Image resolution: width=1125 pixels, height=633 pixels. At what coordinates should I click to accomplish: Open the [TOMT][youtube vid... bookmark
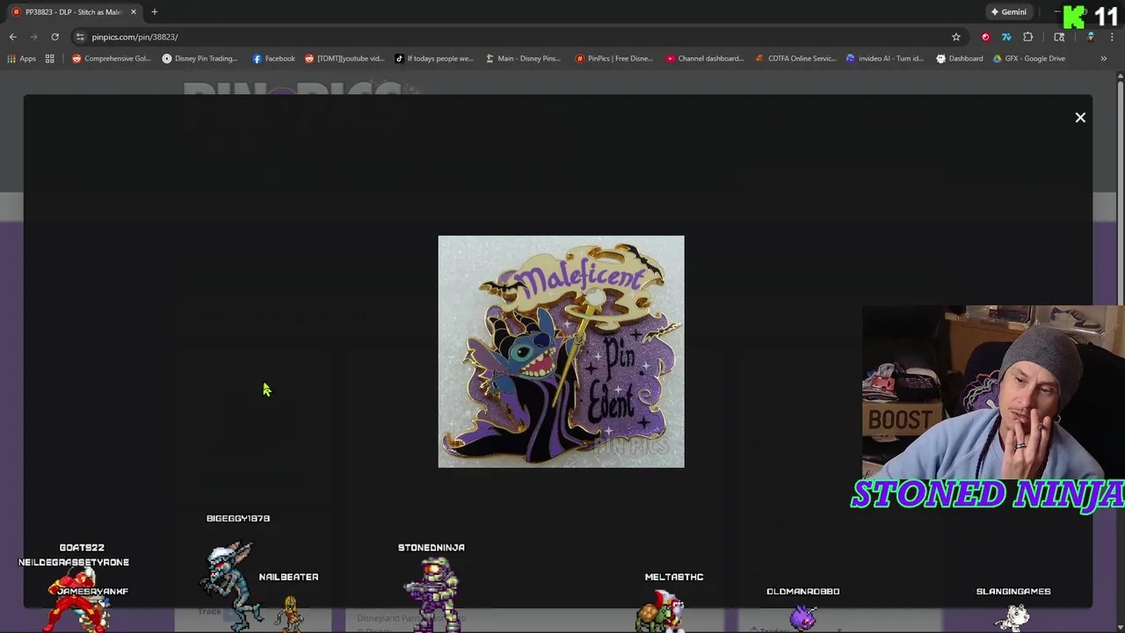click(x=345, y=59)
